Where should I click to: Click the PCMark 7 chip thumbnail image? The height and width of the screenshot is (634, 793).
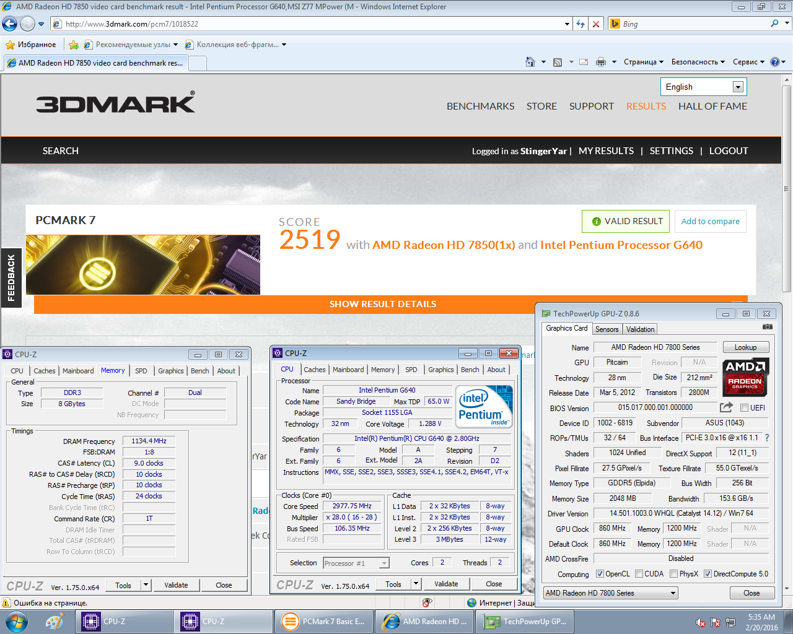[143, 264]
